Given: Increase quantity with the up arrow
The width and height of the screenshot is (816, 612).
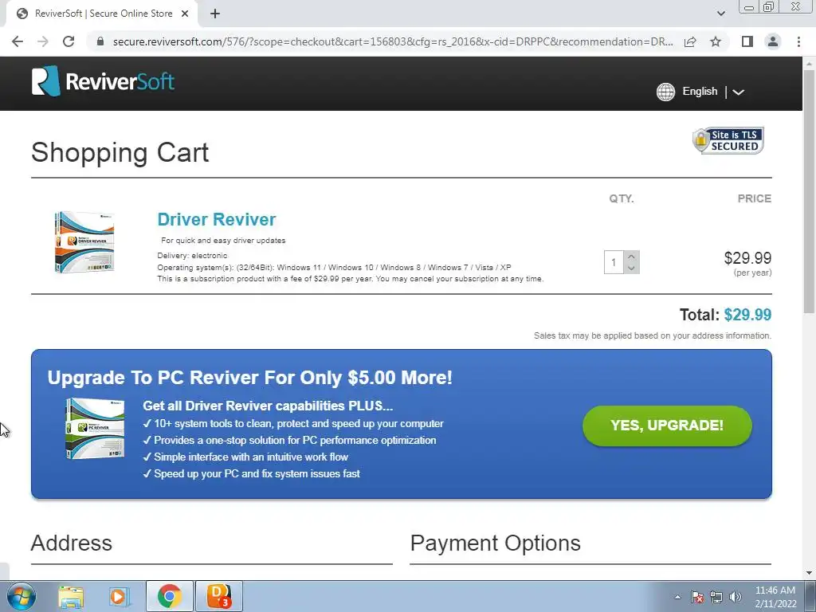Looking at the screenshot, I should (x=631, y=256).
